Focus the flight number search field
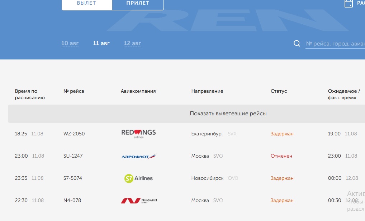Image resolution: width=365 pixels, height=221 pixels. (x=335, y=44)
